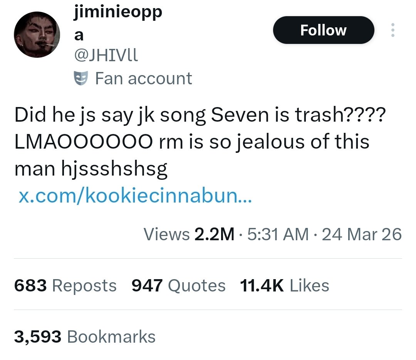Show the 947 Quotes list
The image size is (416, 360).
(x=178, y=286)
